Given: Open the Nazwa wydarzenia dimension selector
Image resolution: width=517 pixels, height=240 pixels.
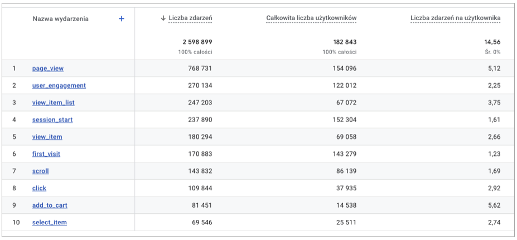Looking at the screenshot, I should tap(60, 19).
